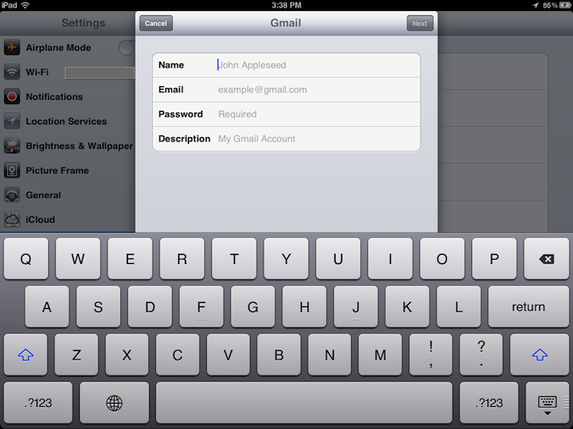Tap the Wi-Fi signal icon in status bar
The image size is (573, 429).
pyautogui.click(x=25, y=5)
